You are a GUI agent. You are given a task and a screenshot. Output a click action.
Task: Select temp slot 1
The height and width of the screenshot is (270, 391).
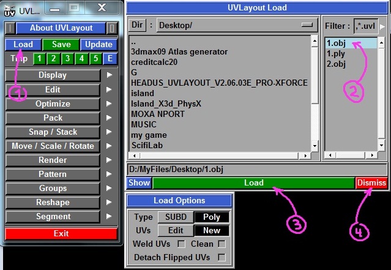[38, 59]
